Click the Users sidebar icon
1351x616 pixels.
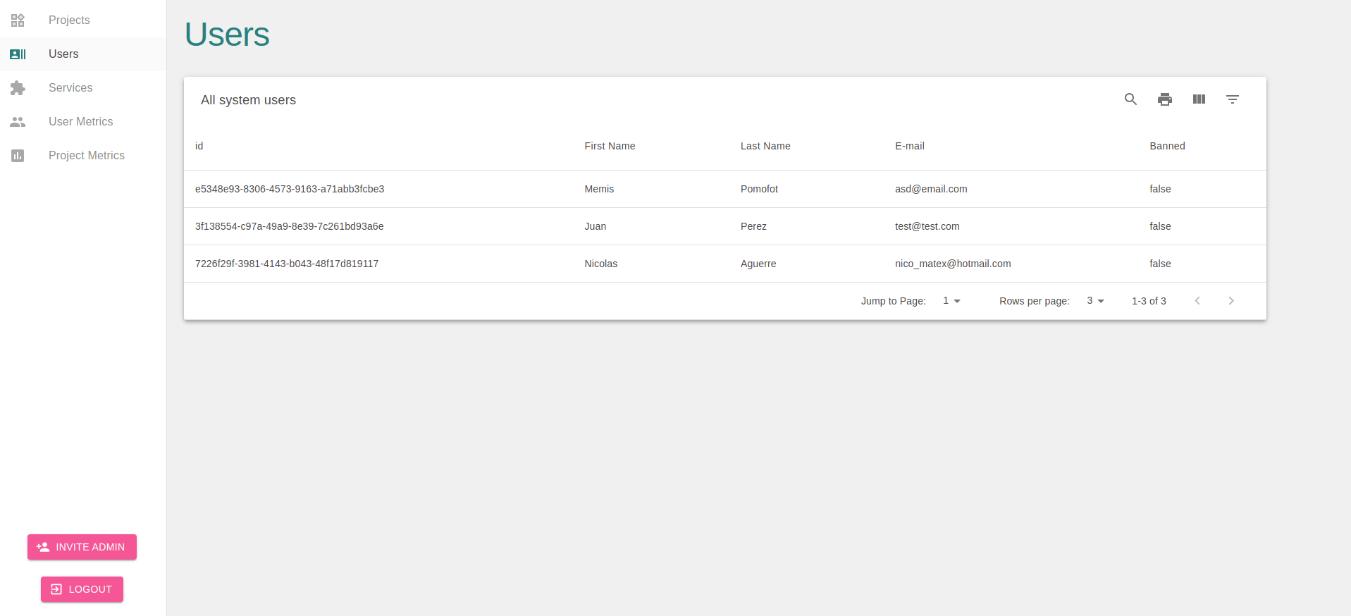point(18,54)
